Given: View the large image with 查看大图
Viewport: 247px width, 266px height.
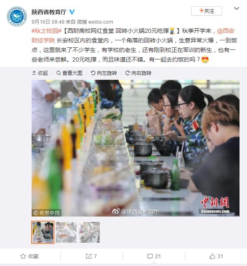Looking at the screenshot, I should pyautogui.click(x=69, y=73).
